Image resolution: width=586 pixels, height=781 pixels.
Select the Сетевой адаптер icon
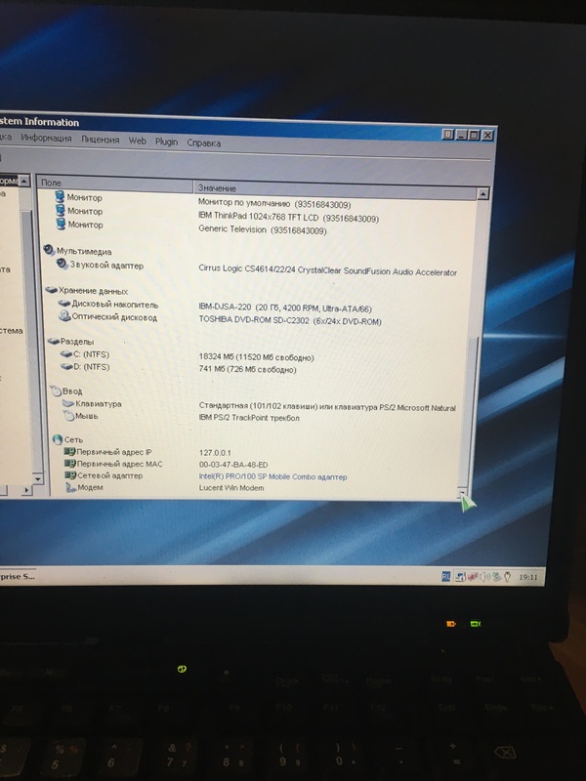[70, 475]
